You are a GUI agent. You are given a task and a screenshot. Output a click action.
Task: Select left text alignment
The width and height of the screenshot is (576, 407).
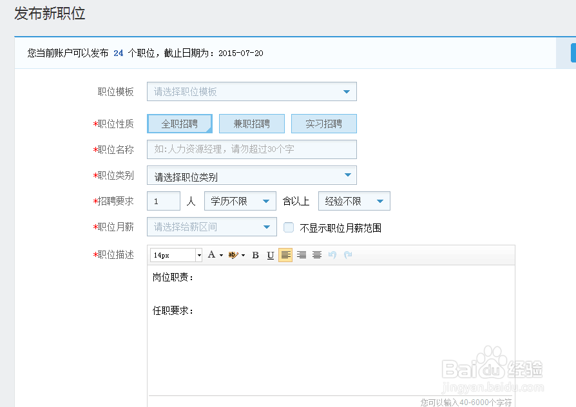pyautogui.click(x=285, y=254)
